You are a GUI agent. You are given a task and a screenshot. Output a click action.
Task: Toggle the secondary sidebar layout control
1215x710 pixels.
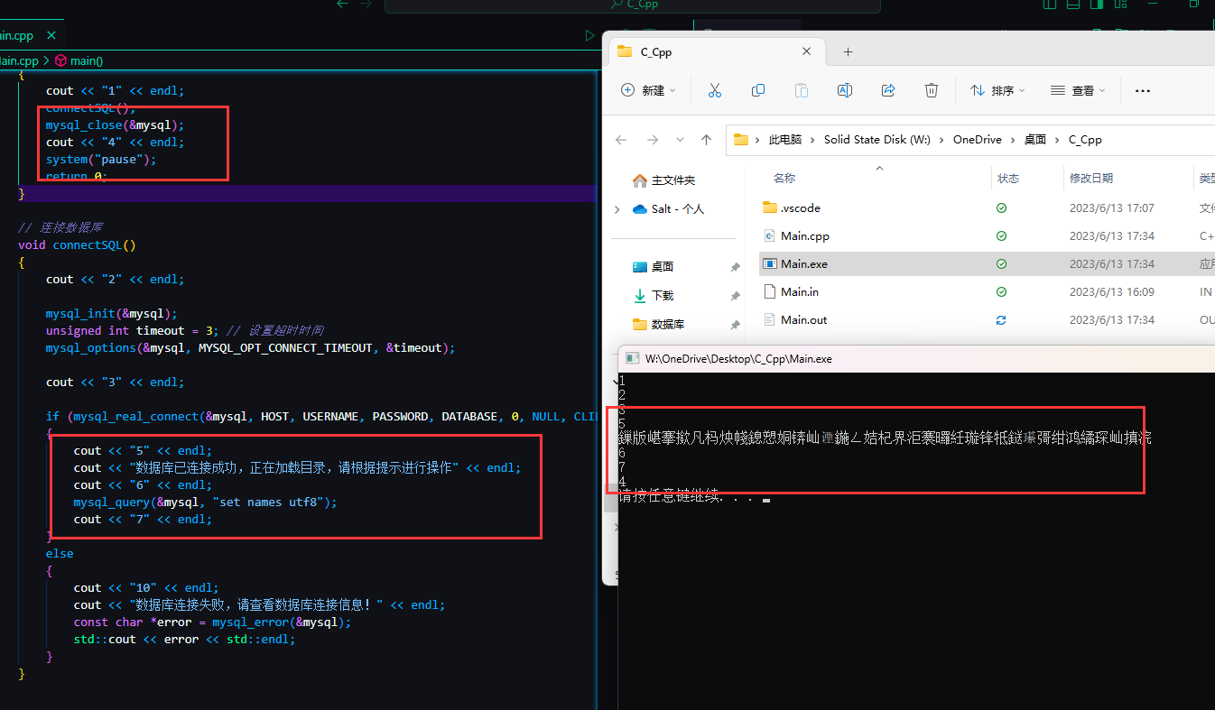point(1095,5)
